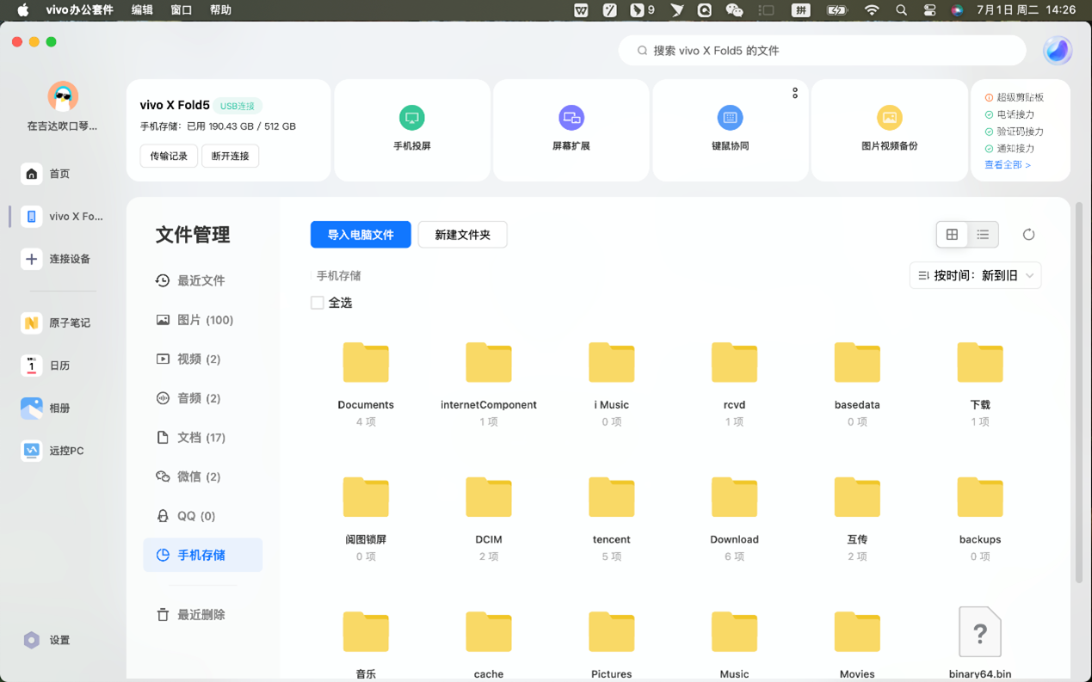Screen dimensions: 1092x682
Task: Open 最近删除 recently deleted
Action: pyautogui.click(x=202, y=615)
